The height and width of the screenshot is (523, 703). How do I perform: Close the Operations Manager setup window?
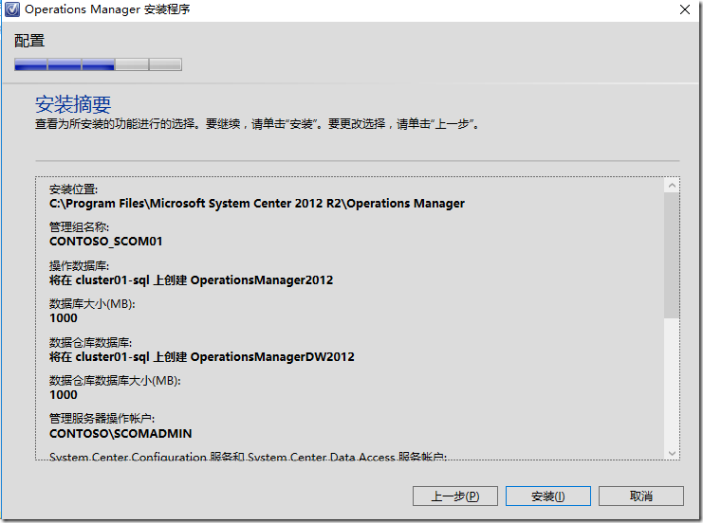tap(685, 9)
